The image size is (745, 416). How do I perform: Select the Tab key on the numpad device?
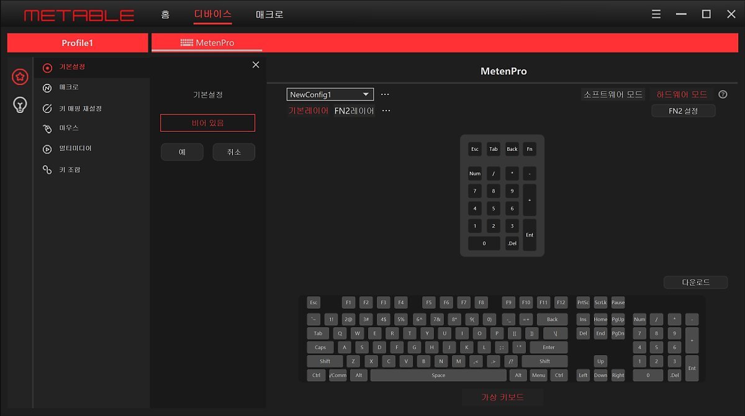click(494, 149)
